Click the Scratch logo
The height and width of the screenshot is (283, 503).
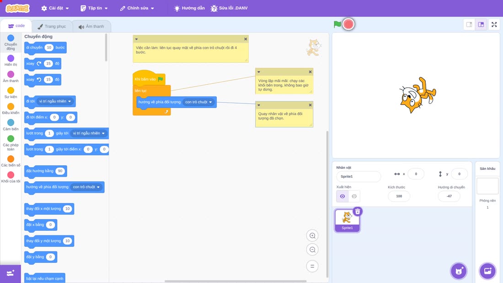click(17, 8)
